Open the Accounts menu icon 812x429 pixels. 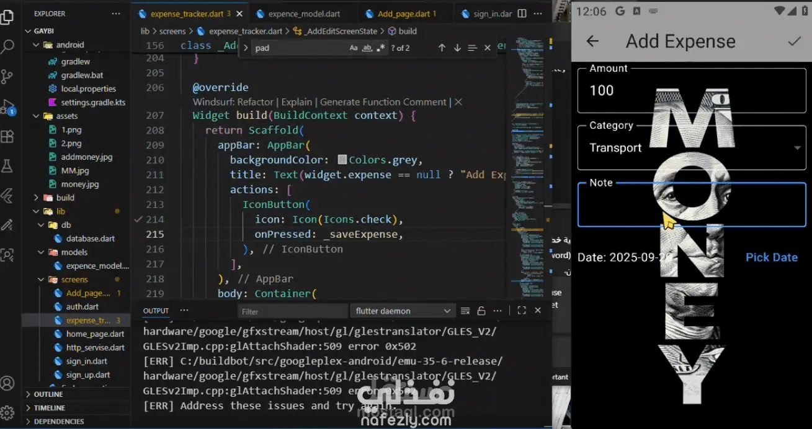(7, 383)
